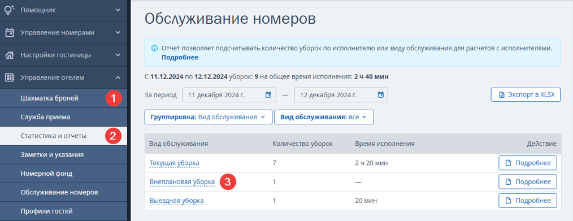The width and height of the screenshot is (573, 221).
Task: Click document icon in Внеплановая уборка's Подробнее button
Action: coord(508,182)
